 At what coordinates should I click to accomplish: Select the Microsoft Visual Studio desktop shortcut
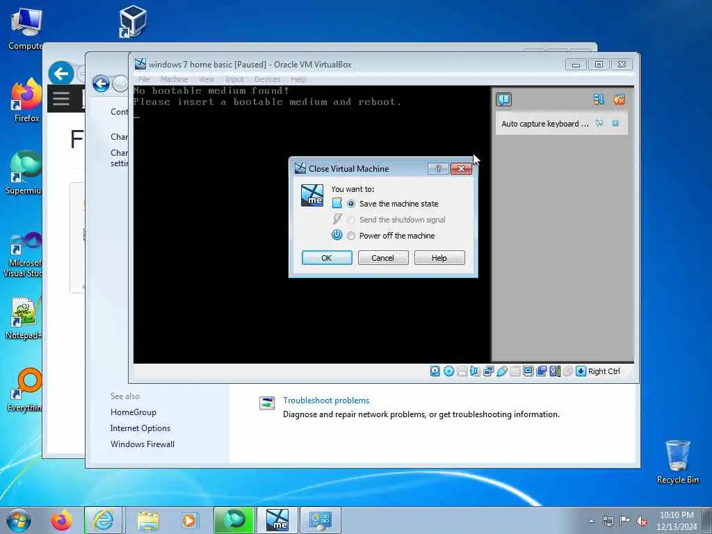point(24,254)
